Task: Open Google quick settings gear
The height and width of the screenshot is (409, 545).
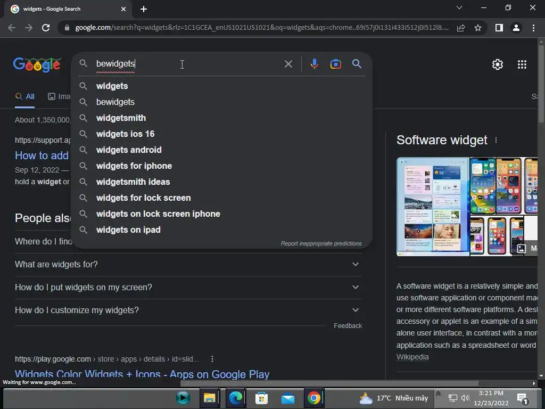Action: (498, 64)
